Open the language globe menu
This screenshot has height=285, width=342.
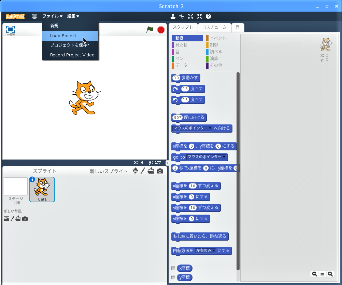coord(34,16)
